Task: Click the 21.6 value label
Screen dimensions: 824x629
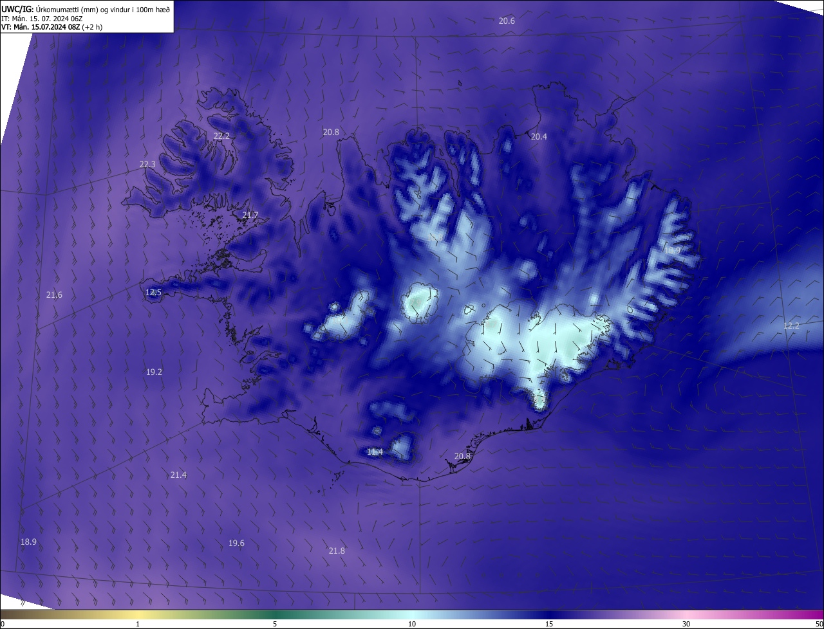Action: [x=54, y=295]
